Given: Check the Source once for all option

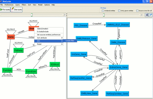Looking at the screenshot, I should [x=137, y=11].
